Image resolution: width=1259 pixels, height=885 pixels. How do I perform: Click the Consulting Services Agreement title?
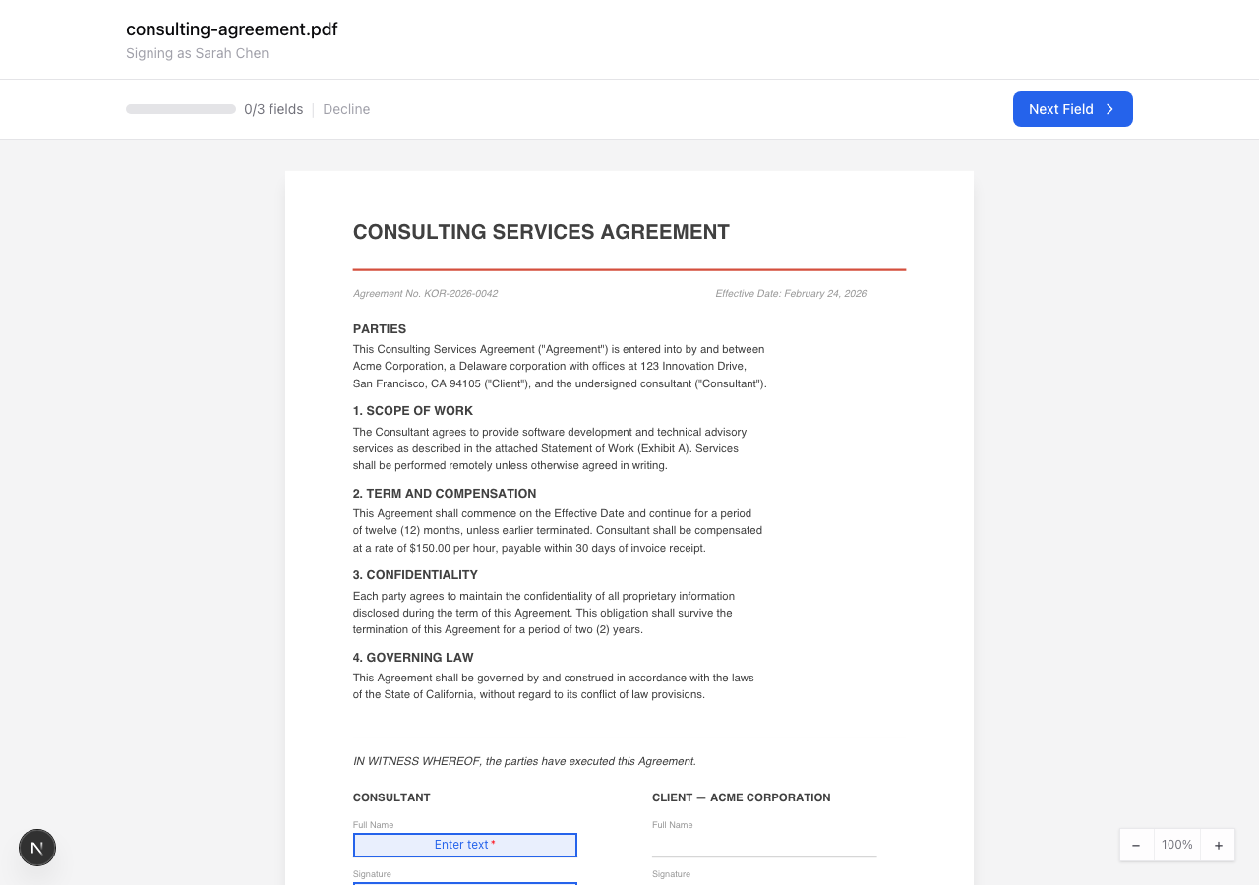pyautogui.click(x=541, y=232)
